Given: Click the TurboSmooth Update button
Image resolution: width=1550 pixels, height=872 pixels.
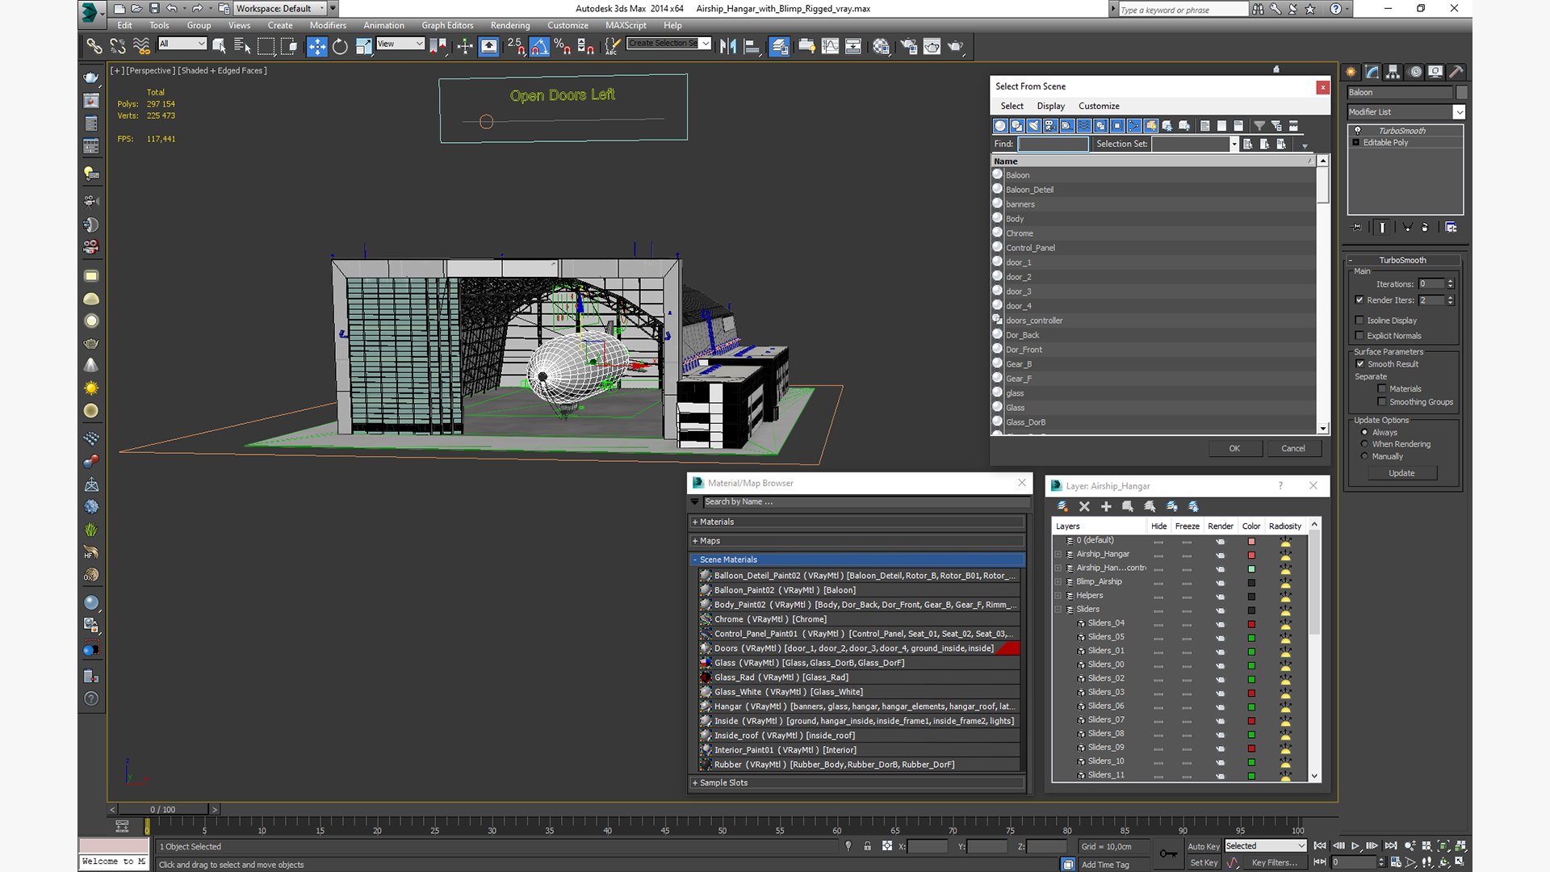Looking at the screenshot, I should 1401,473.
